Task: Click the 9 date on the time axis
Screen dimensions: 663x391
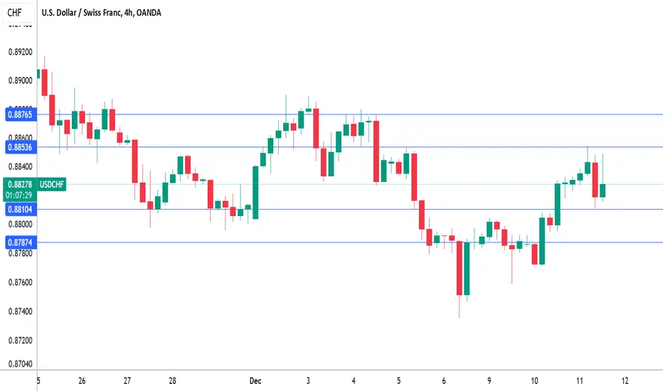Action: pos(489,381)
